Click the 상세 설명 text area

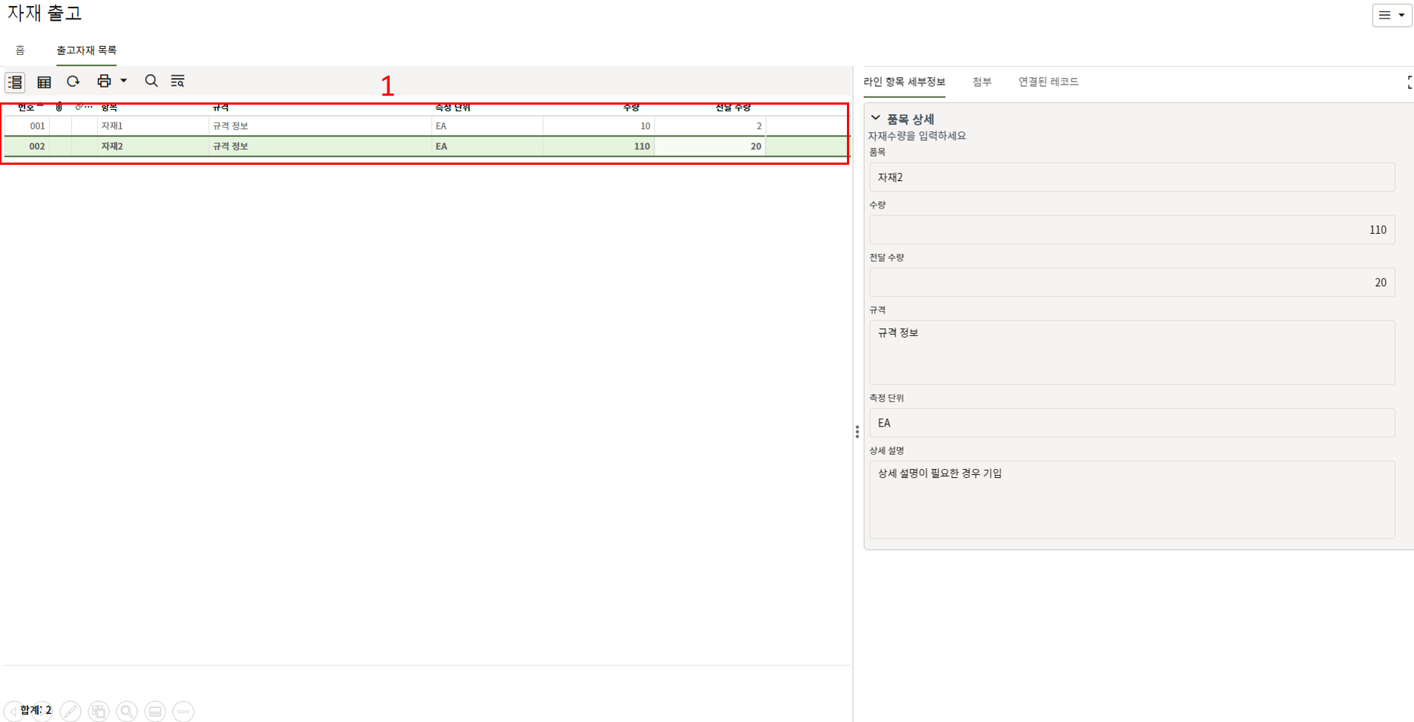click(1131, 499)
